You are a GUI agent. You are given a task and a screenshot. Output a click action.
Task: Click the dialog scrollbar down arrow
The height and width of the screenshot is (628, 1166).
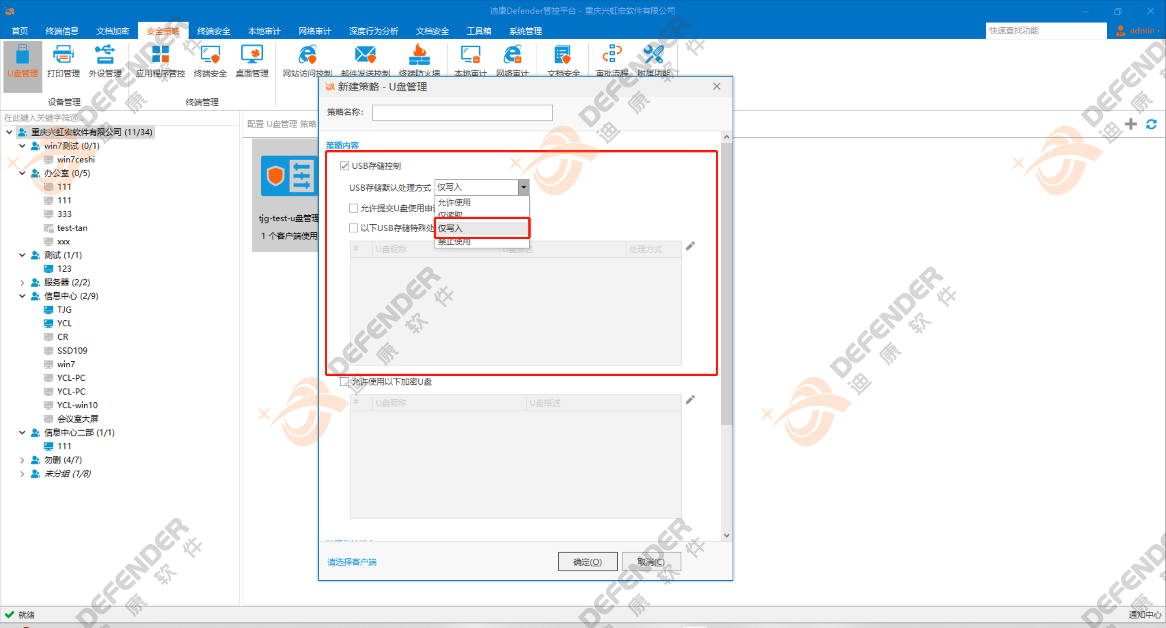click(726, 535)
